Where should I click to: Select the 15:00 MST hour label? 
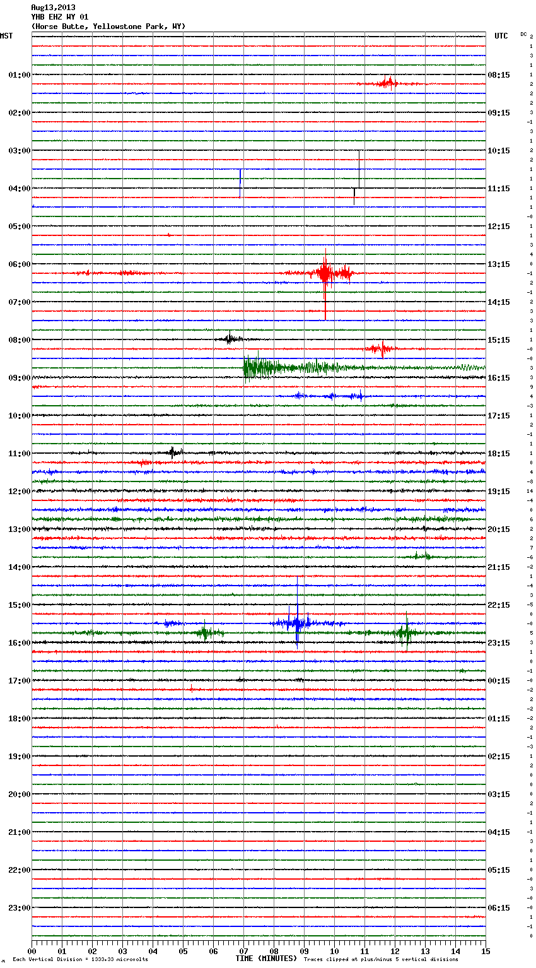20,605
